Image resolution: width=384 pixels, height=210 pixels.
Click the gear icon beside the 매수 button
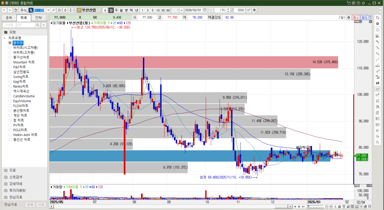tap(348, 18)
